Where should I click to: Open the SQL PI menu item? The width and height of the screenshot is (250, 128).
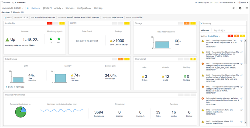[47, 8]
